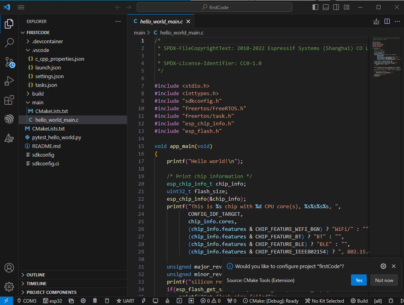
Task: Collapse the .vscode folder
Action: 41,50
